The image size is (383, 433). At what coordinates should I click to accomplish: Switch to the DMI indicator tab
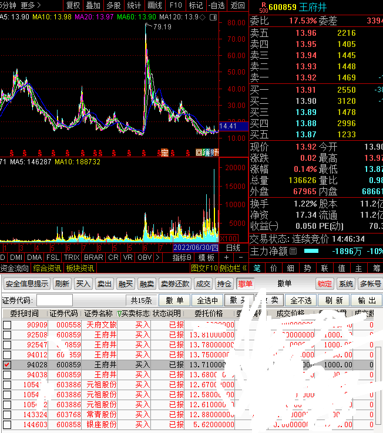click(16, 258)
